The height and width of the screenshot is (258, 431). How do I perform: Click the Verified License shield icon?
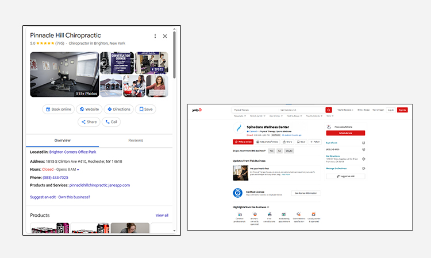click(238, 193)
